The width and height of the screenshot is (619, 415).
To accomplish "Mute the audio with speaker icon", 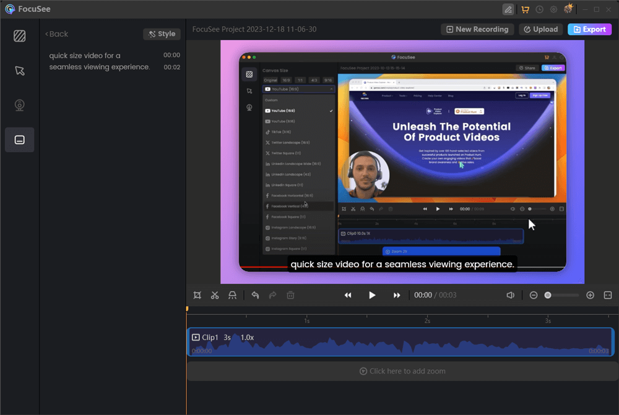I will tap(511, 295).
